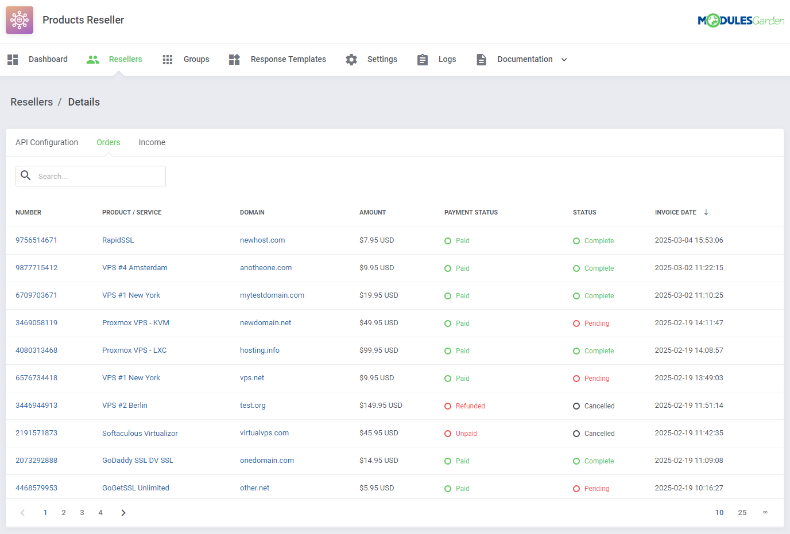Click the Search orders input field
The image size is (790, 534).
98,176
